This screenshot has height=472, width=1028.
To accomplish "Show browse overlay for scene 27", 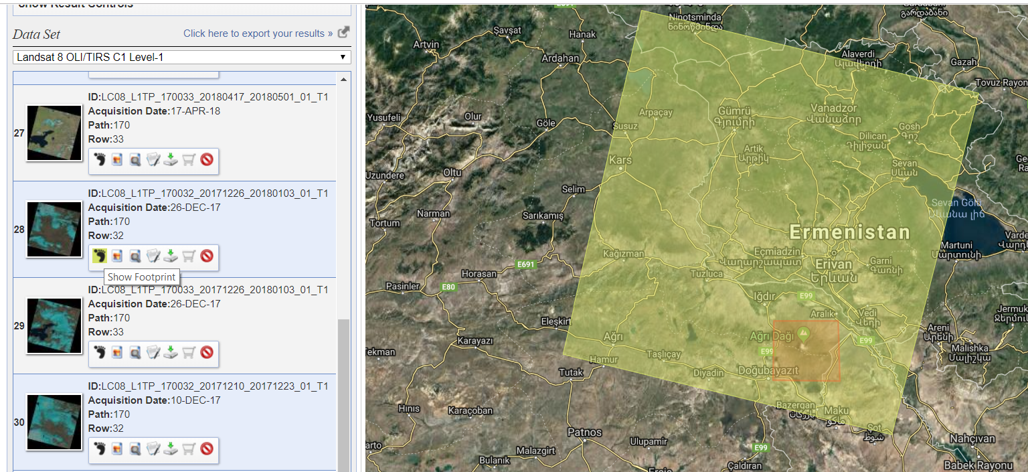I will (x=116, y=161).
